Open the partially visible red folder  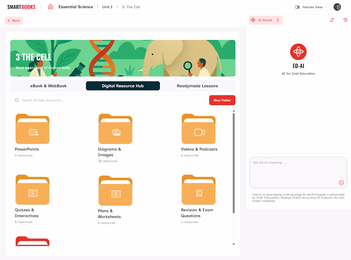[x=33, y=241]
